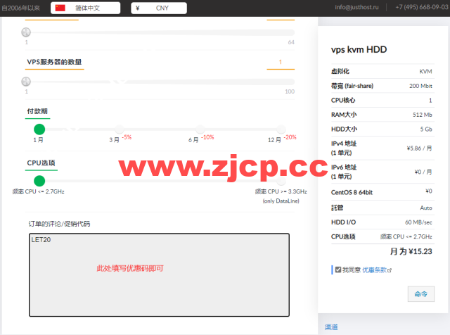Toggle the 我同意 terms checkbox
The width and height of the screenshot is (450, 335).
point(338,270)
